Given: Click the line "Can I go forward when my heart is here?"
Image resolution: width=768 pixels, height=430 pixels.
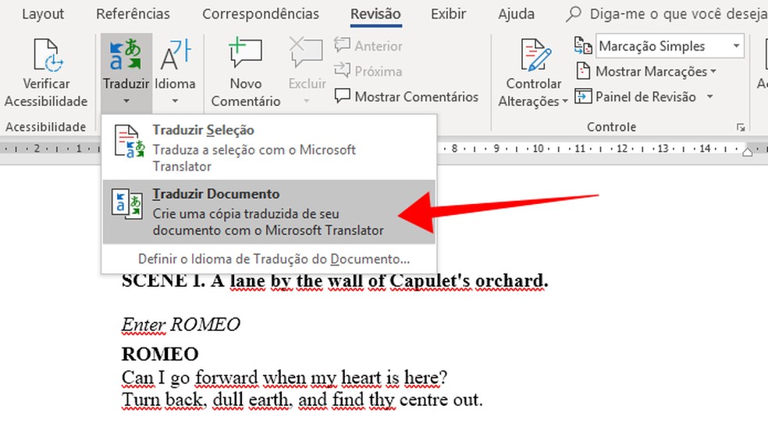Looking at the screenshot, I should pos(285,378).
